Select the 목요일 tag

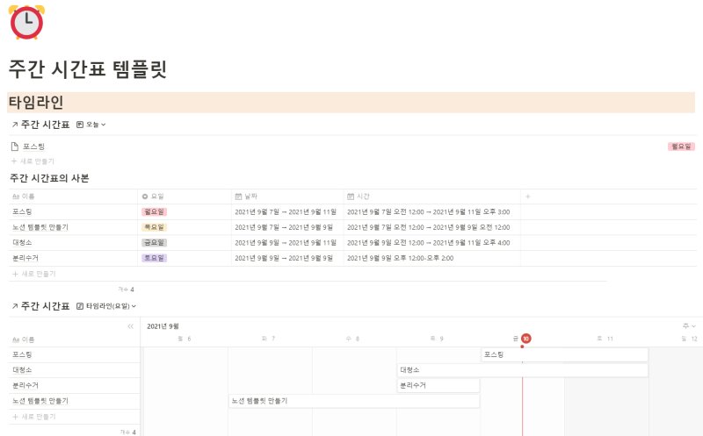point(154,227)
